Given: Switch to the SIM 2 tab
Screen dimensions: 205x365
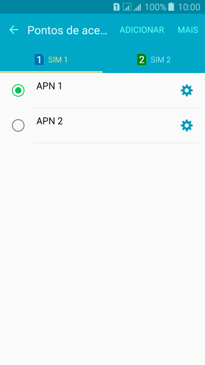Looking at the screenshot, I should click(x=154, y=60).
